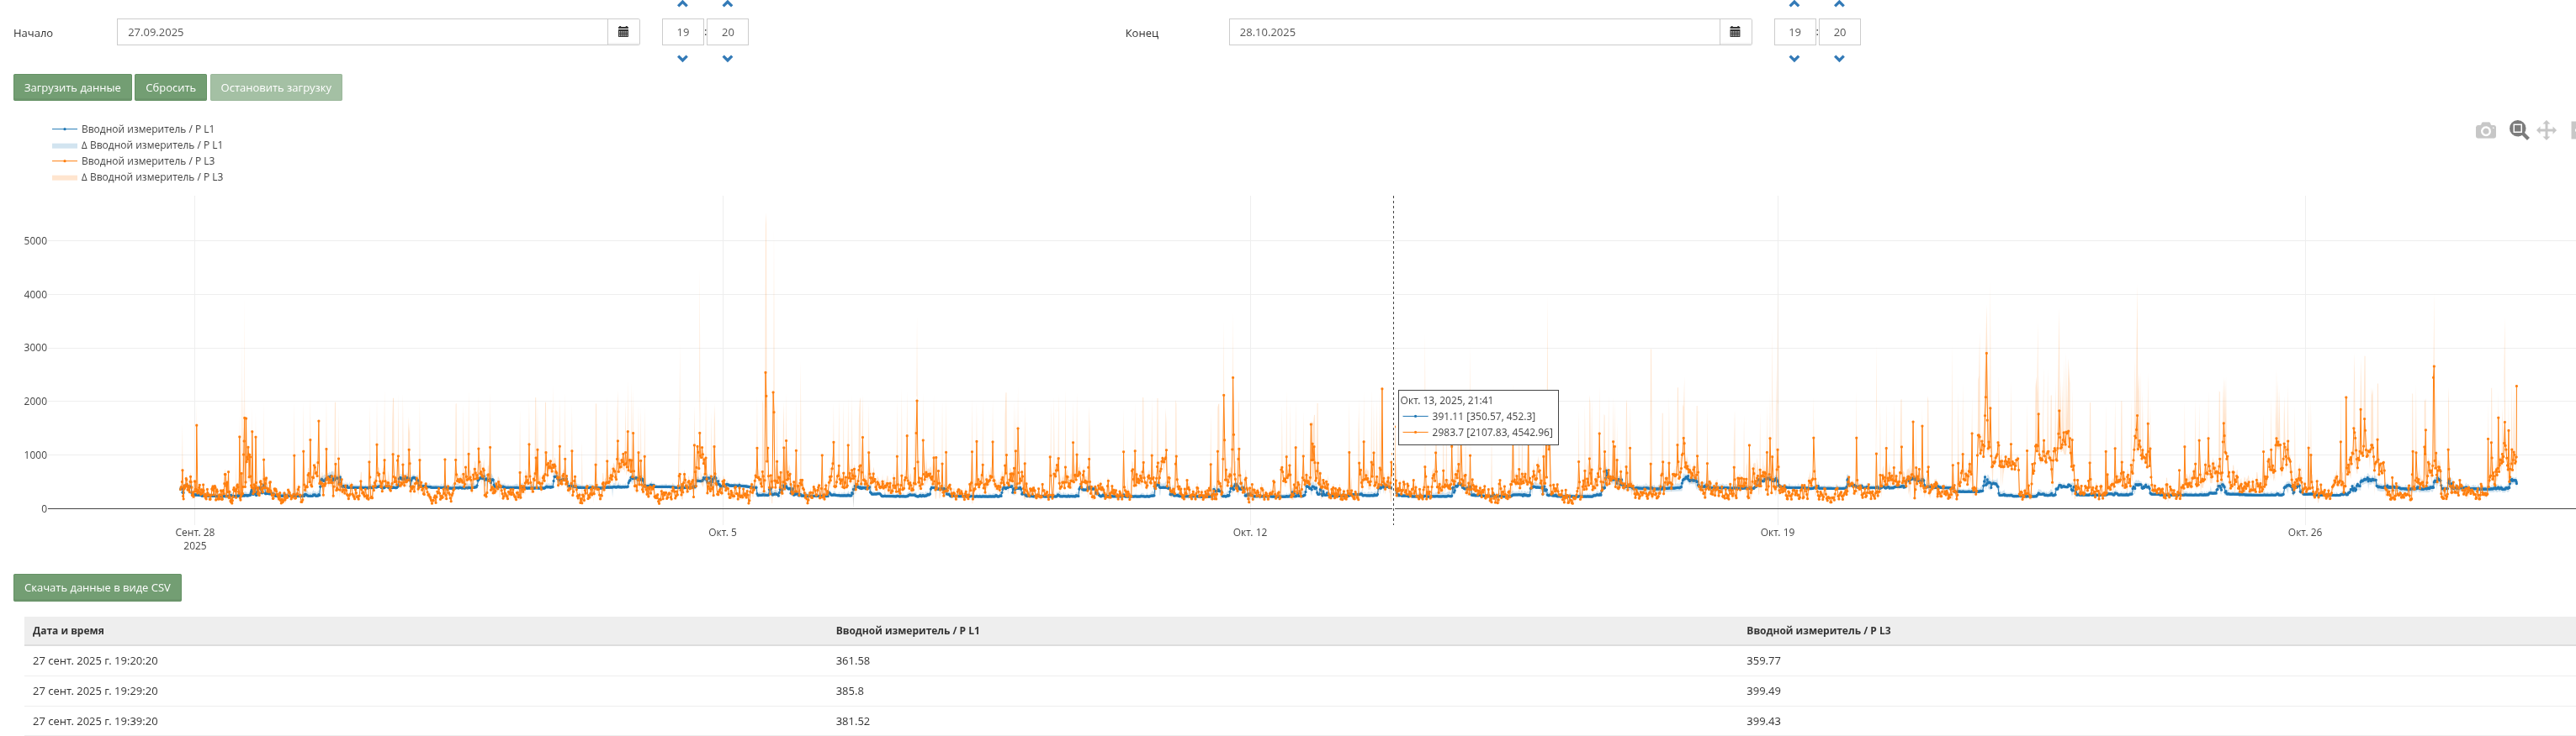Viewport: 2576px width, 736px height.
Task: Decrease the end hour with down chevron
Action: click(x=1795, y=59)
